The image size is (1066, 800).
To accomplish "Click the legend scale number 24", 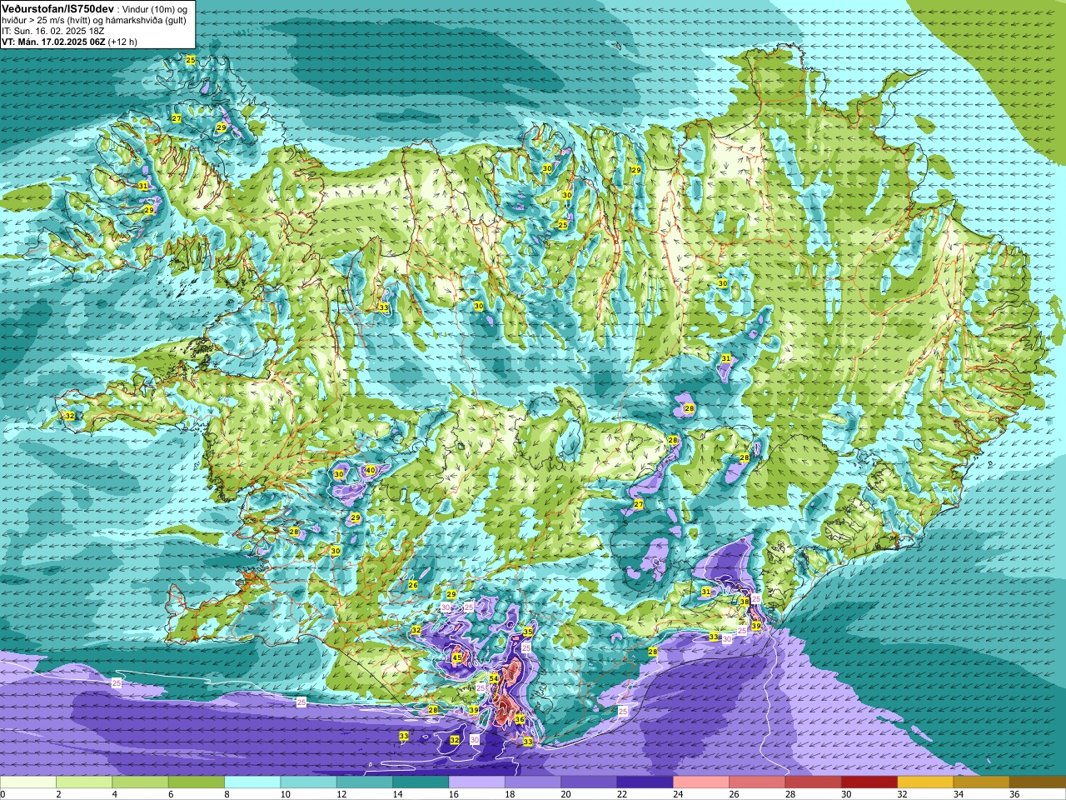I will coord(678,794).
